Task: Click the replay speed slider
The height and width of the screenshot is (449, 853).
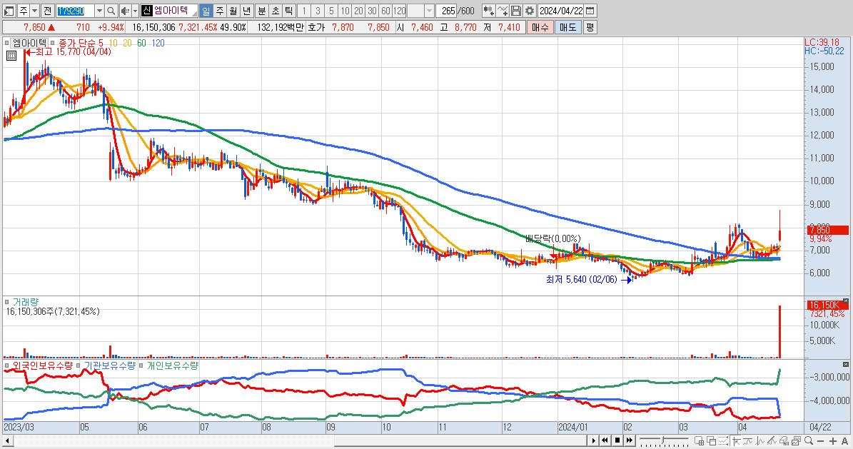Action: coord(664,440)
